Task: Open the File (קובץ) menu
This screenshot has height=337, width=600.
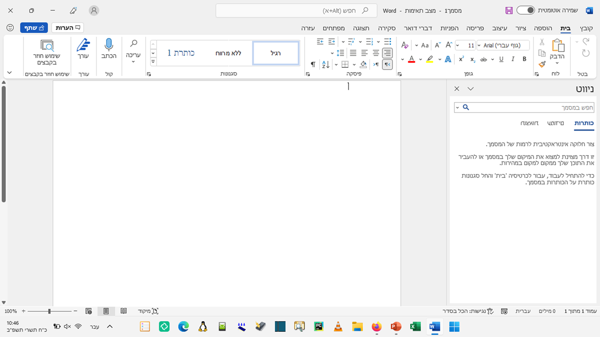Action: click(586, 28)
